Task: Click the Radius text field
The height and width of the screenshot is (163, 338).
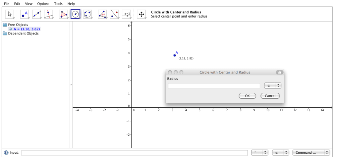Action: 214,86
